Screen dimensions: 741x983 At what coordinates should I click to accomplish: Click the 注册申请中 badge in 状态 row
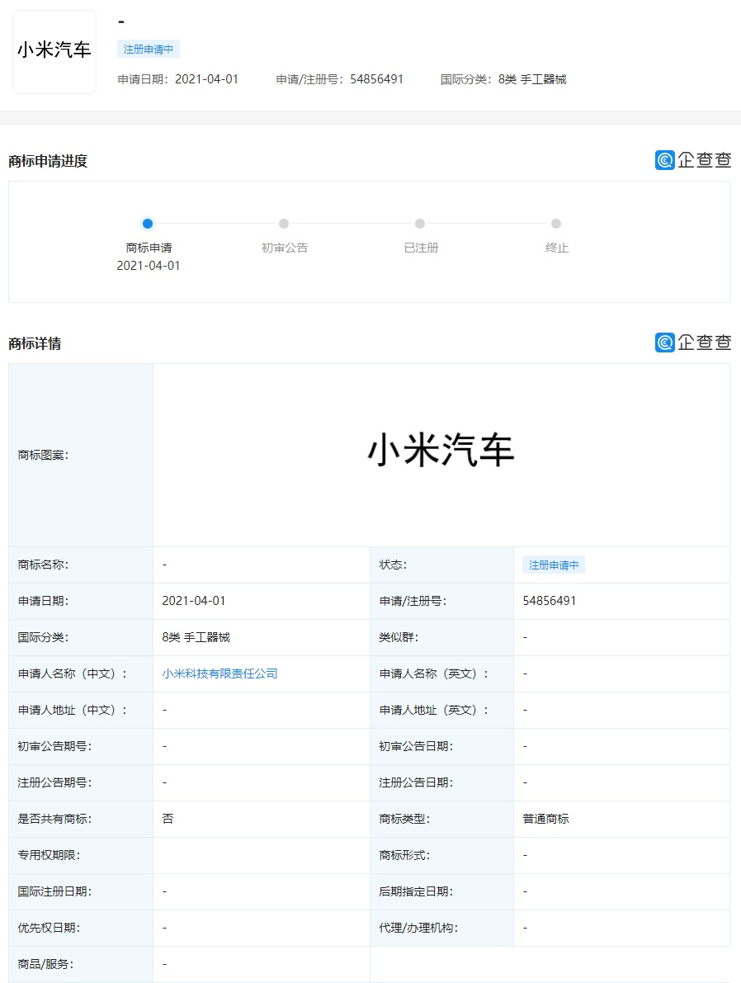pos(554,565)
